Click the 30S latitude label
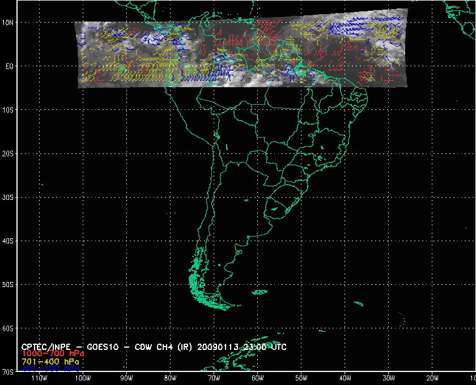 coord(8,197)
